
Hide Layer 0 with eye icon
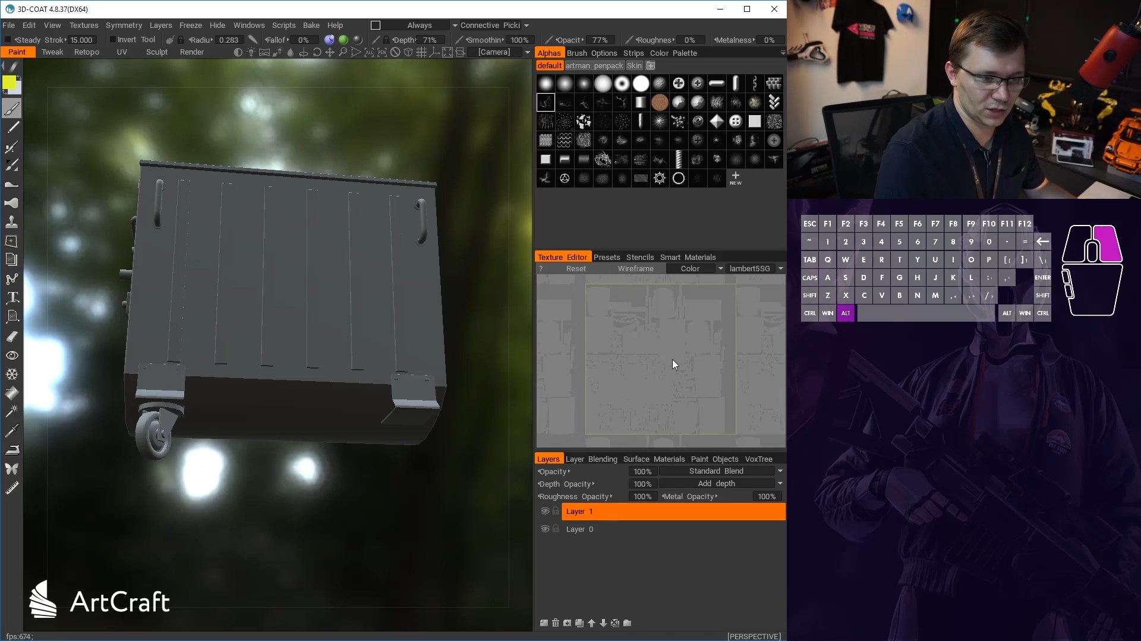[544, 529]
